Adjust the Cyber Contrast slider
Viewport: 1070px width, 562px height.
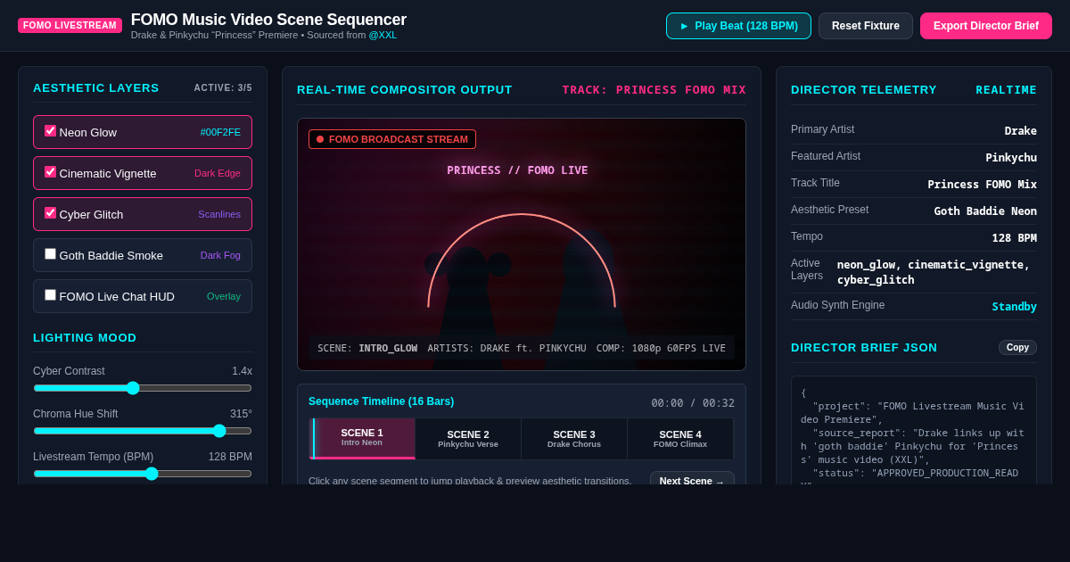[x=143, y=388]
